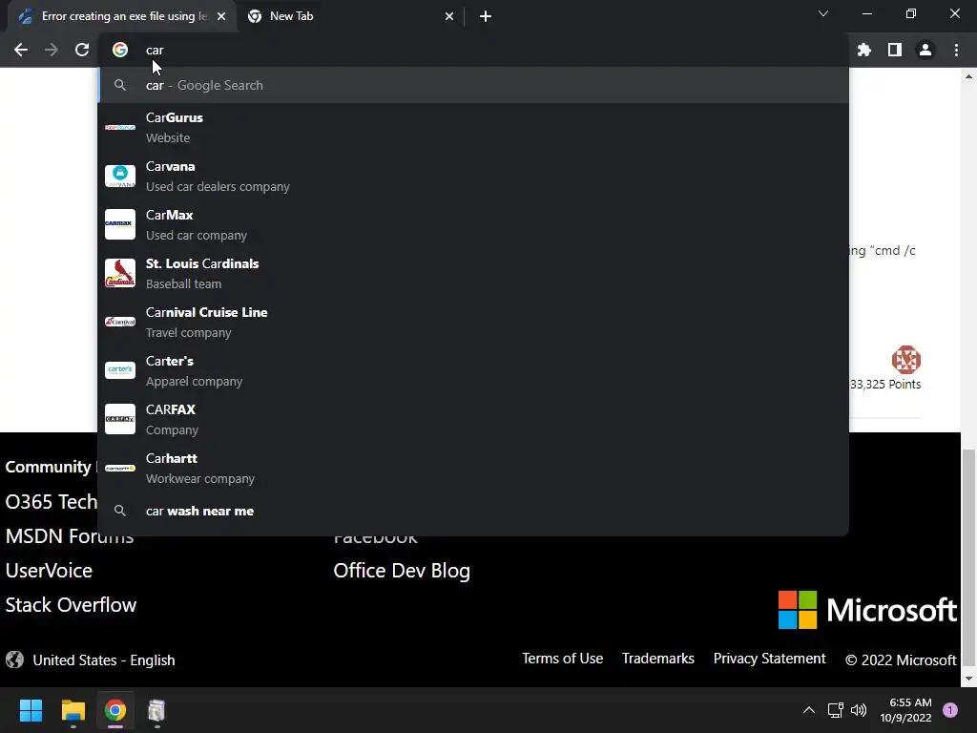Screen dimensions: 977x733
Task: Click the globe icon beside the locale
Action: click(15, 660)
